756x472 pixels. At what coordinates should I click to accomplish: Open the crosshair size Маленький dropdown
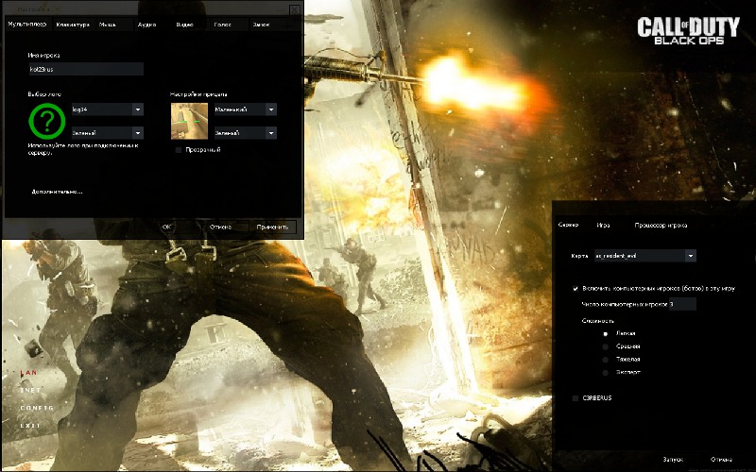pos(246,110)
